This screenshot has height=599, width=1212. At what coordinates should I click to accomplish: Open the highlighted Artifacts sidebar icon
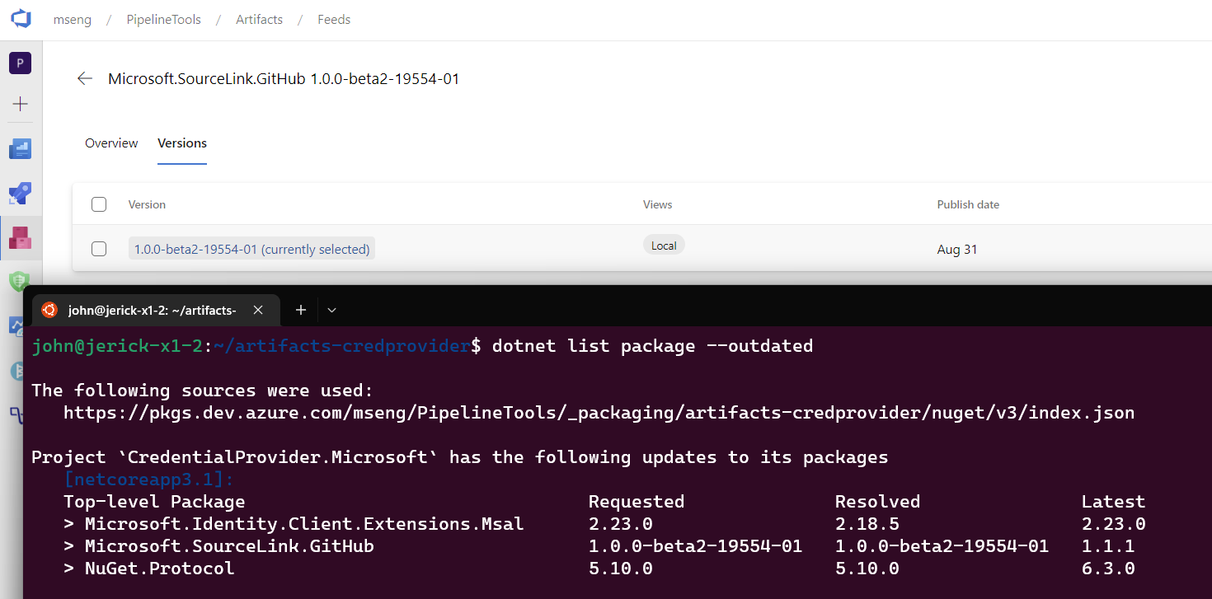20,237
